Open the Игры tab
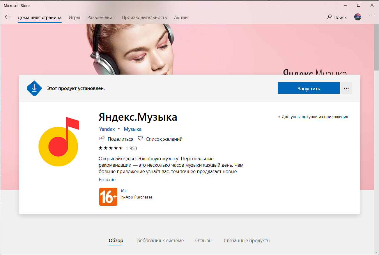 pos(75,17)
